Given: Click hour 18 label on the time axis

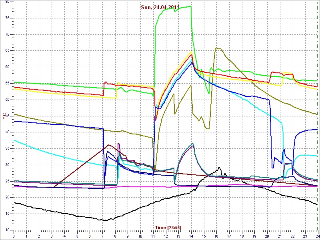Looking at the screenshot, I should (242, 236).
